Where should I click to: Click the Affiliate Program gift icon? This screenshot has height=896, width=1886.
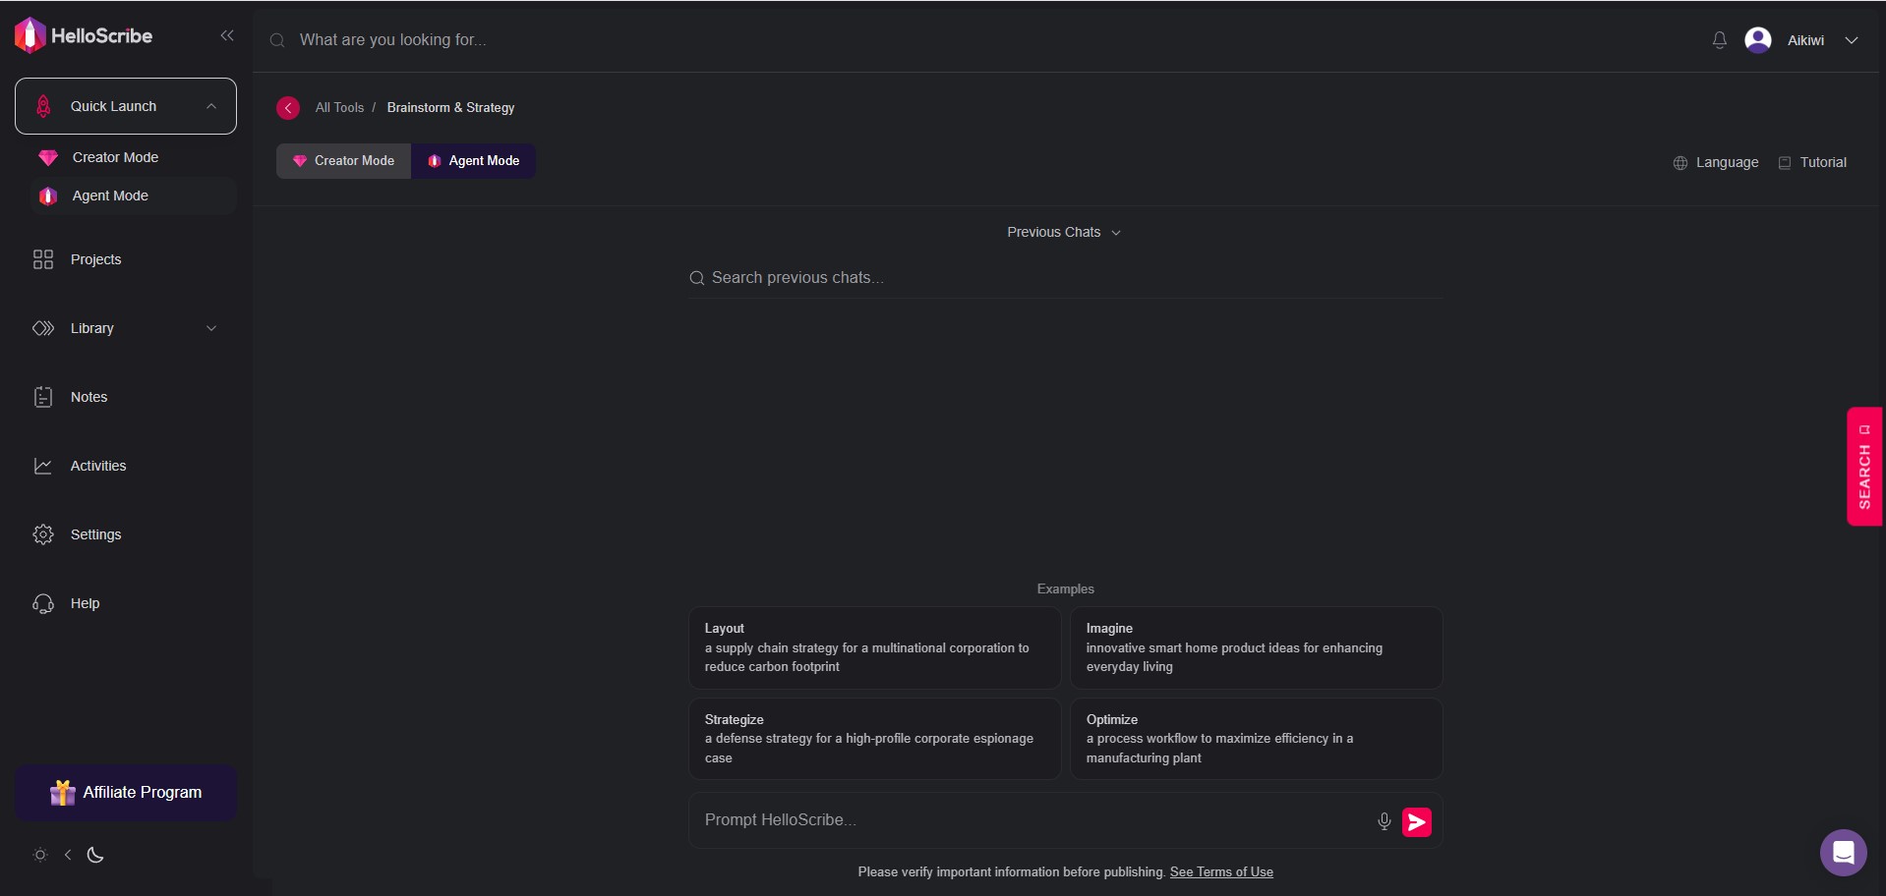pos(63,793)
